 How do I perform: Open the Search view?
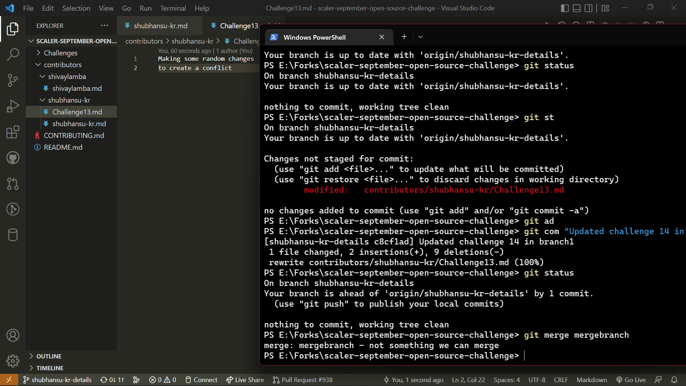coord(13,54)
